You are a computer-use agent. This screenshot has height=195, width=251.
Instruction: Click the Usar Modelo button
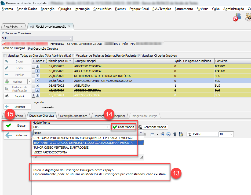click(123, 127)
